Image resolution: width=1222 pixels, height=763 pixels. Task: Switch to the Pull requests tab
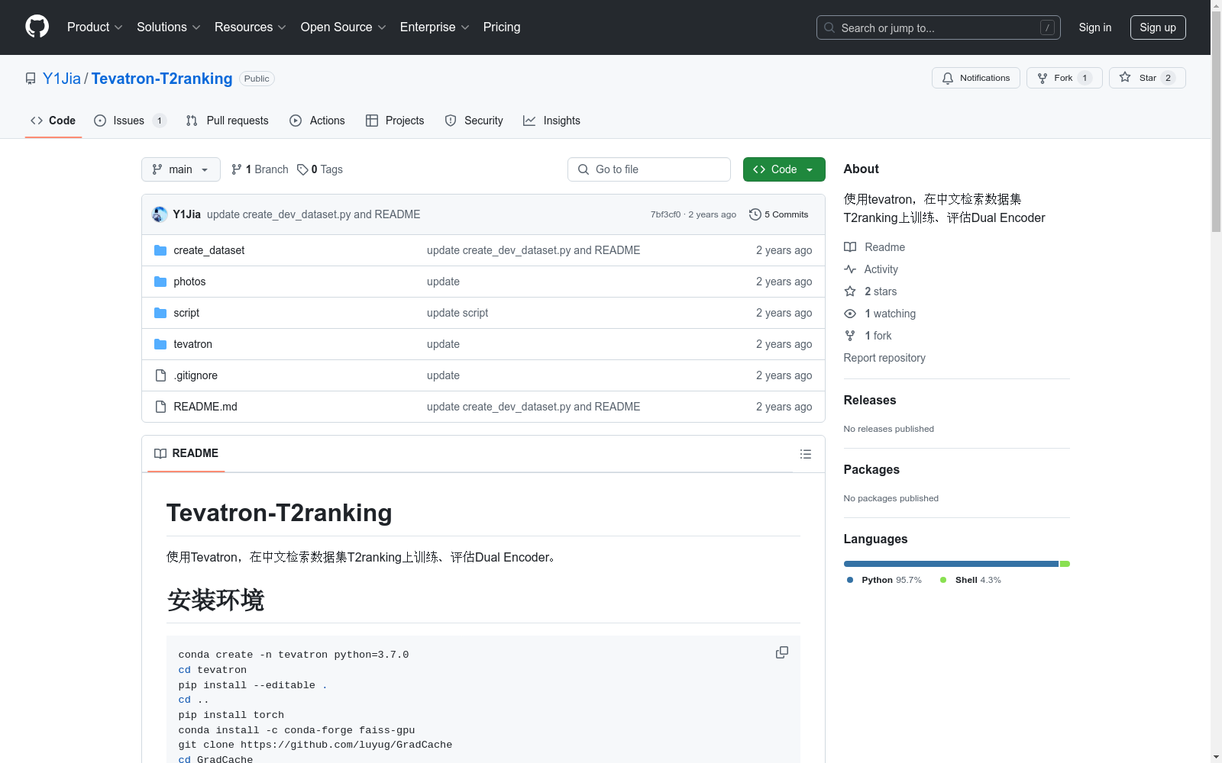coord(228,121)
